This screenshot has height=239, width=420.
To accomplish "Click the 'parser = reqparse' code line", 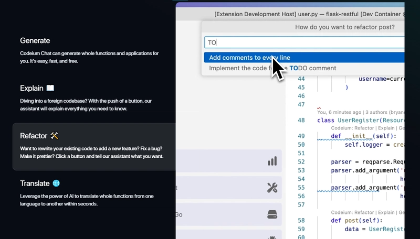I will tap(368, 162).
